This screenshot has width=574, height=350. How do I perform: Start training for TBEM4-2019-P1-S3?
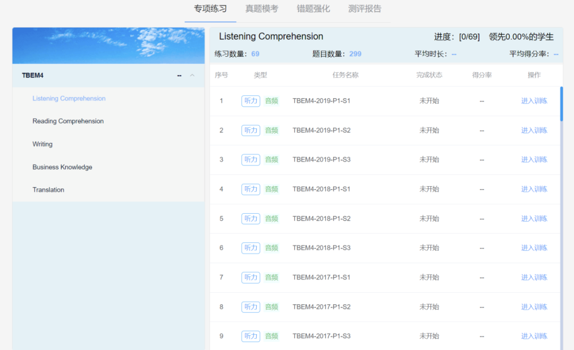(x=534, y=160)
